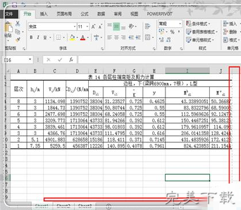Decrease decimal places
The image size is (241, 210).
[169, 40]
